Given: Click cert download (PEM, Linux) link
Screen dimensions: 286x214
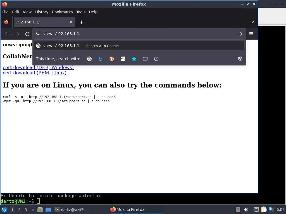Looking at the screenshot, I should 34,73.
